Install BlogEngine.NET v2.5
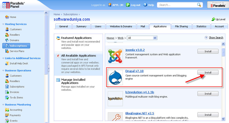Image resolution: width=229 pixels, height=123 pixels. (x=208, y=115)
